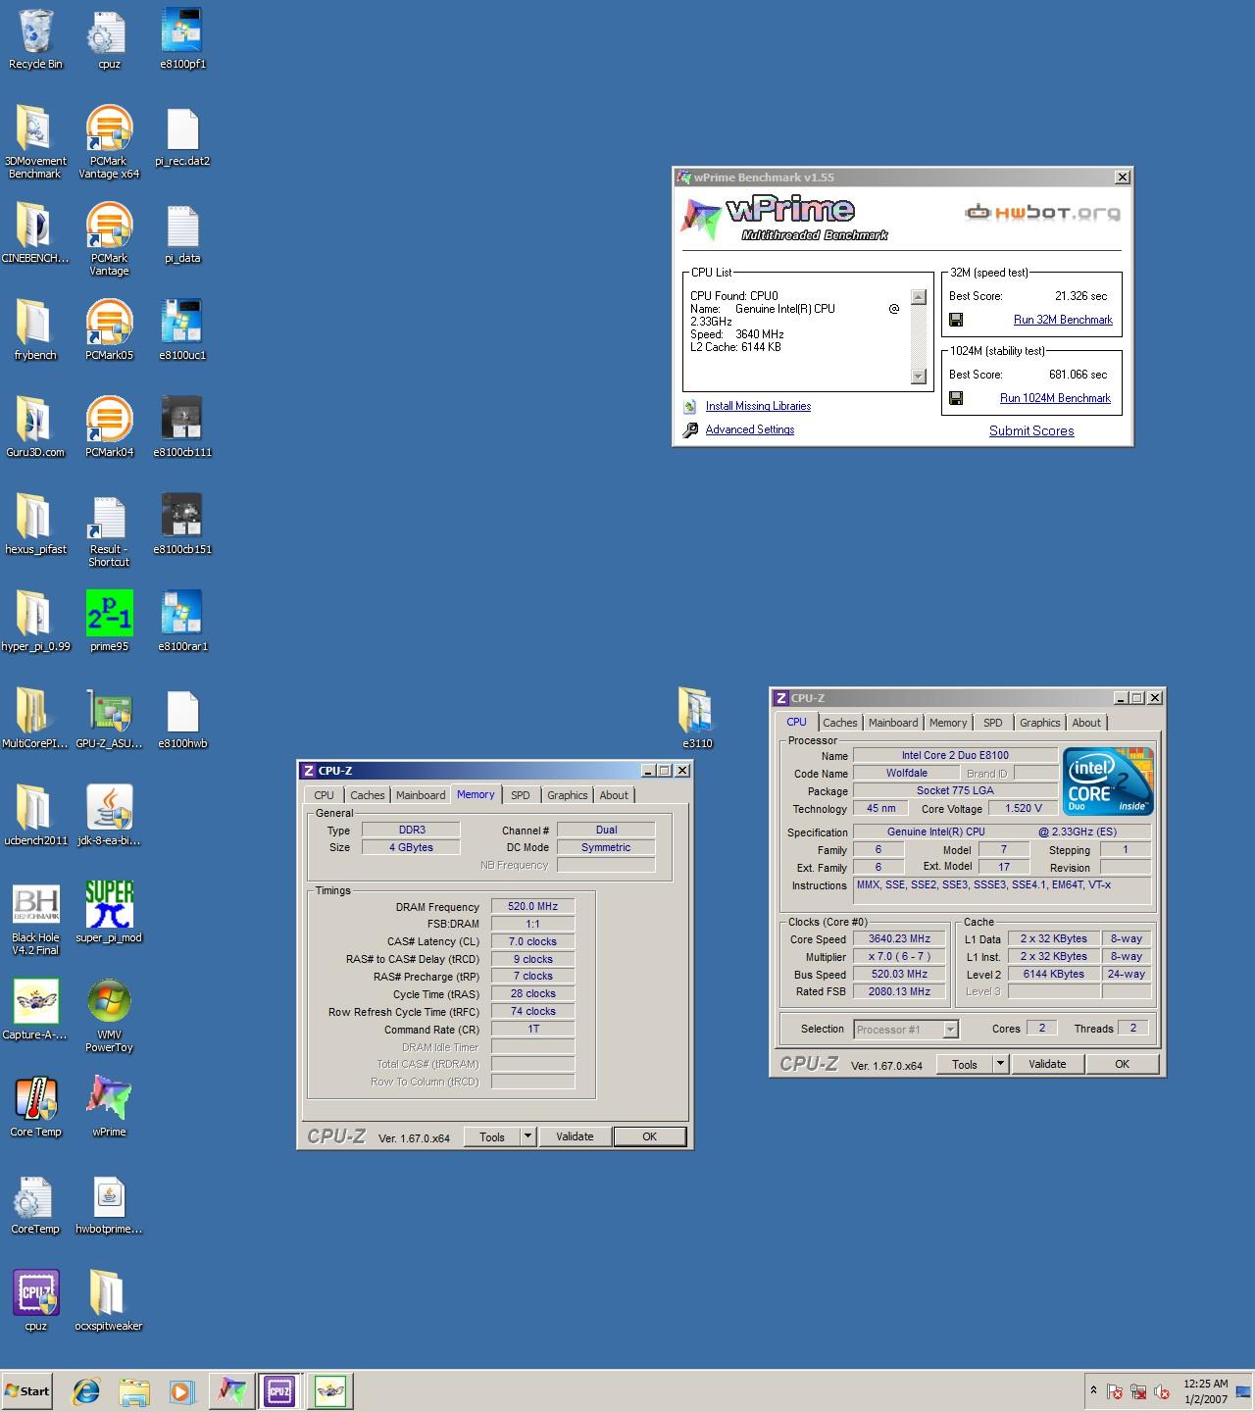
Task: Click Submit Scores link in wPrime
Action: tap(1031, 430)
